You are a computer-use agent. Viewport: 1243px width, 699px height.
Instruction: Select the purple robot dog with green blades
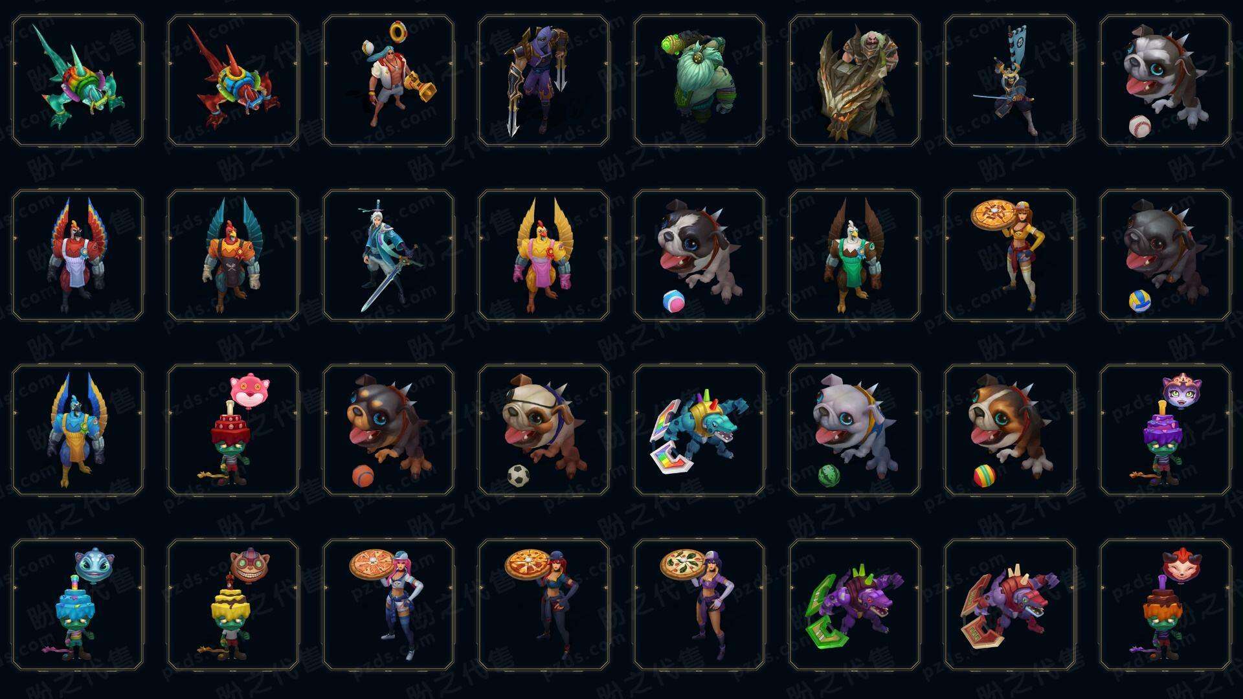855,605
